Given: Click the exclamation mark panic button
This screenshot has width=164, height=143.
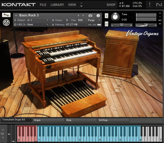Looking at the screenshot, I should coord(150,5).
